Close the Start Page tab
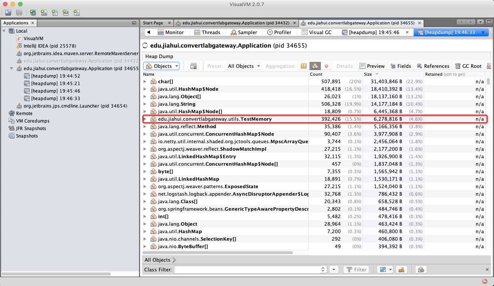 tap(169, 23)
